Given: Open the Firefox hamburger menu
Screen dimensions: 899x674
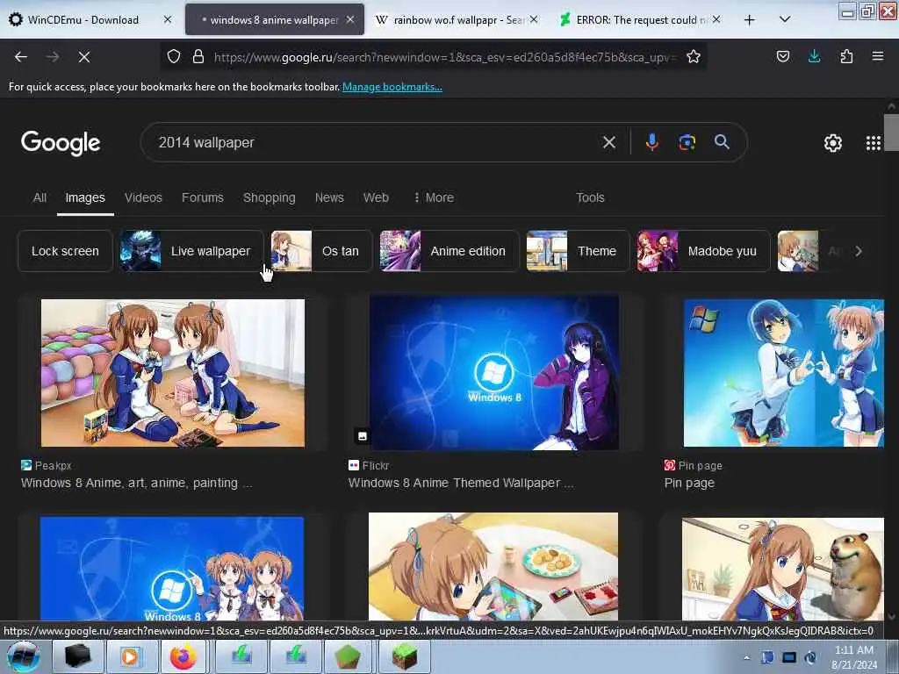Looking at the screenshot, I should (x=878, y=56).
